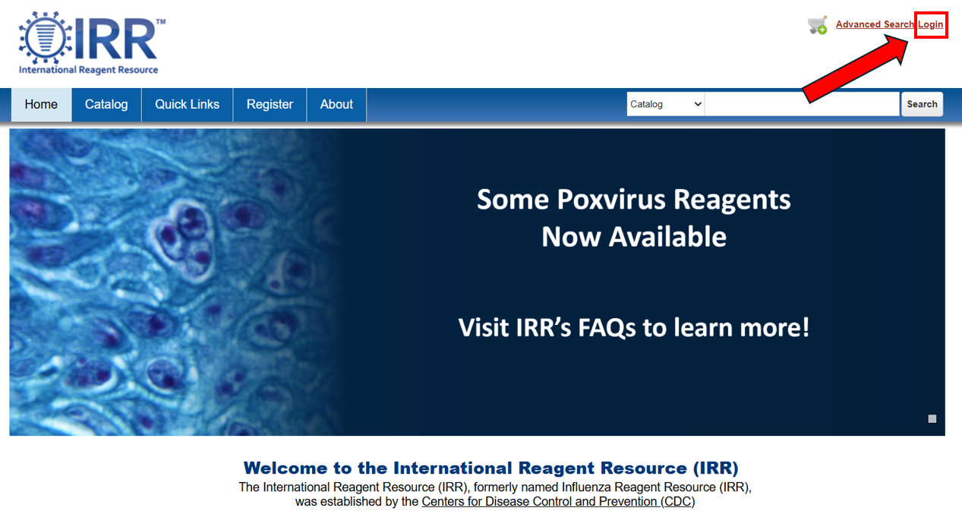
Task: Open the Advanced Search link
Action: click(x=875, y=24)
